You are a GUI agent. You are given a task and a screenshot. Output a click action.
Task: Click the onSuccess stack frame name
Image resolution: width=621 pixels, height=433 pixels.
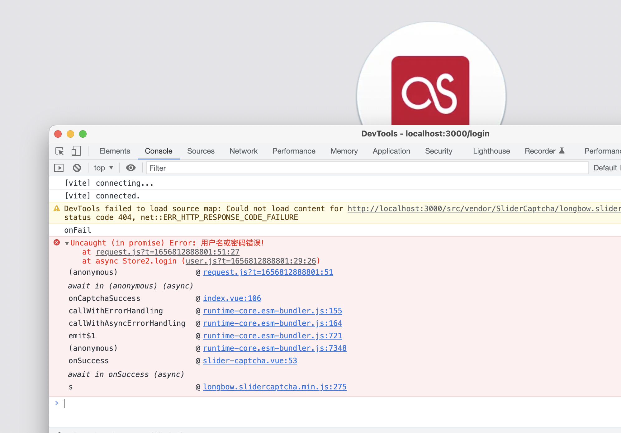pos(89,361)
